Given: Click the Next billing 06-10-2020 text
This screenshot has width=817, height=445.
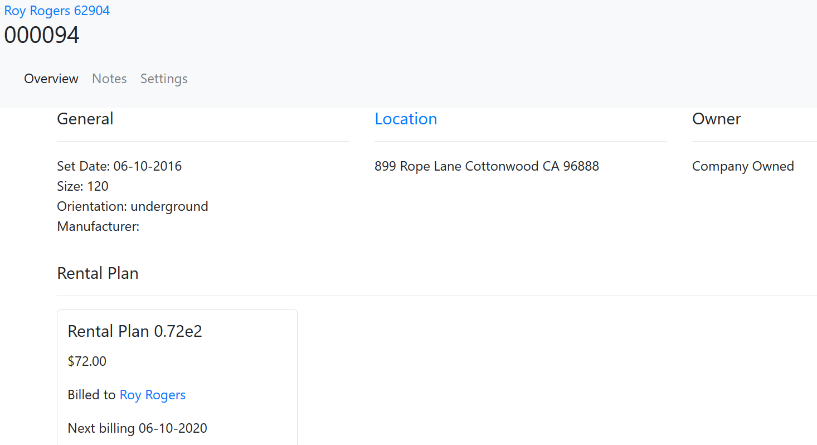Looking at the screenshot, I should pos(137,428).
